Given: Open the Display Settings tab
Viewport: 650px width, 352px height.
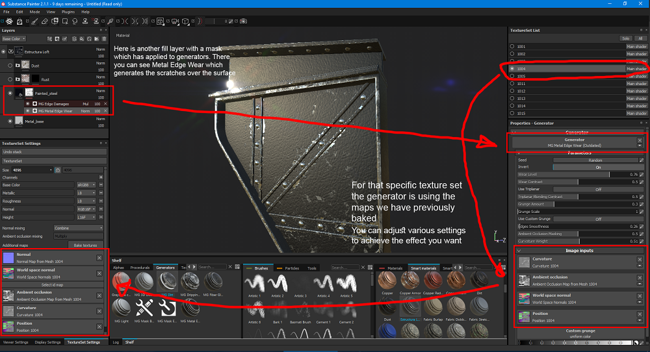Looking at the screenshot, I should (47, 342).
